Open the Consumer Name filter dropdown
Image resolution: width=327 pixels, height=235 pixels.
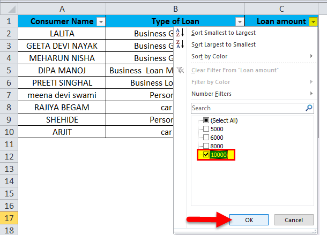[x=101, y=21]
